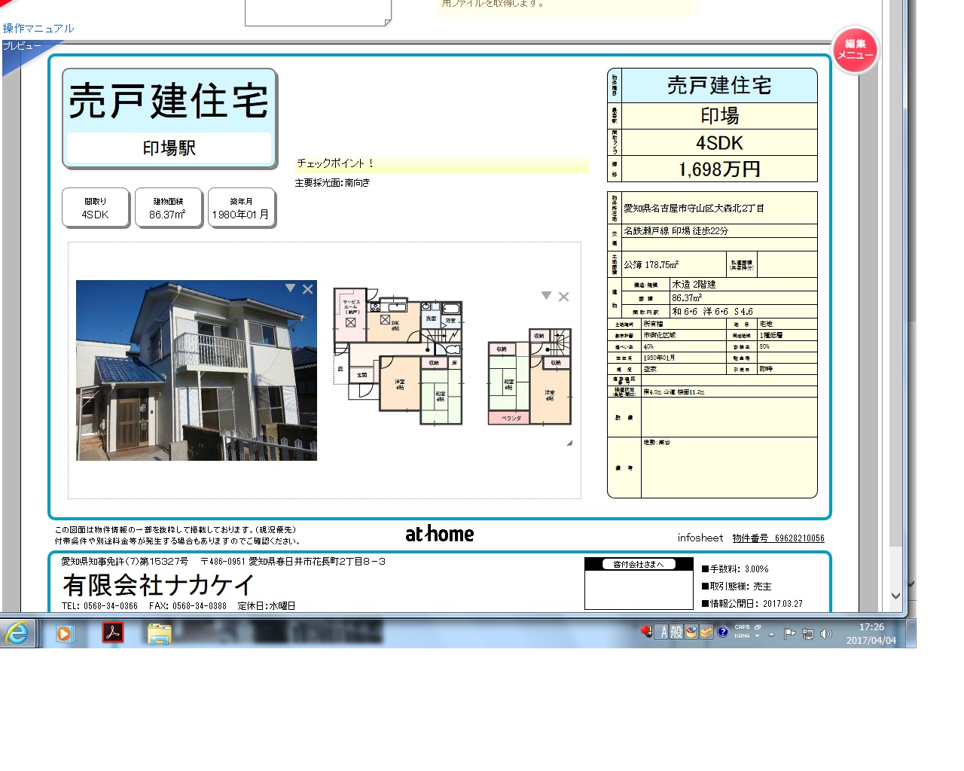This screenshot has height=771, width=964.
Task: Select the house exterior photo
Action: (196, 370)
